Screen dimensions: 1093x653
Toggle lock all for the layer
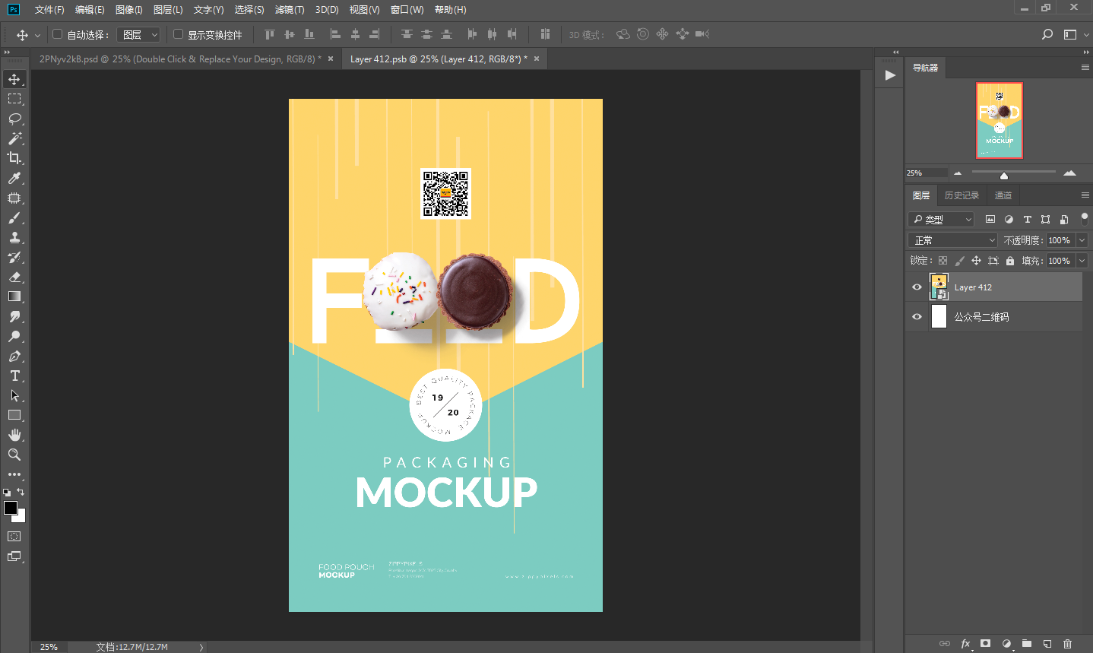1009,261
